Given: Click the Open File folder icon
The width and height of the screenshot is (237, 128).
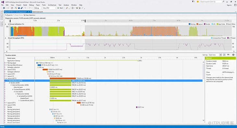Looking at the screenshot, I should [16, 8].
